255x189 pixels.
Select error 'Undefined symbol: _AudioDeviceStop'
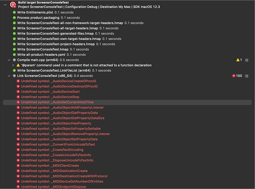click(x=50, y=97)
